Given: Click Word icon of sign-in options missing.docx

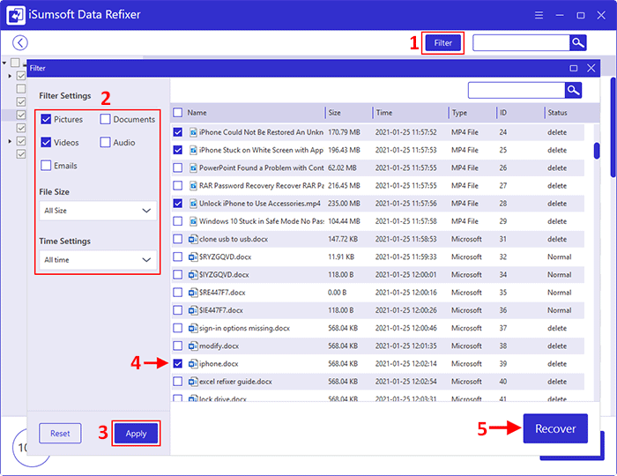Looking at the screenshot, I should 193,328.
